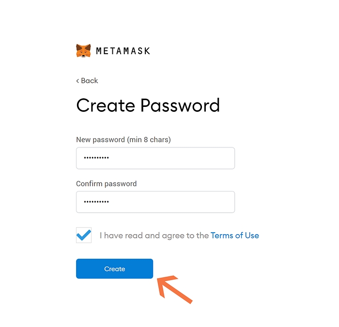
Task: Click the orange arrowhead tip near Create
Action: tap(158, 279)
